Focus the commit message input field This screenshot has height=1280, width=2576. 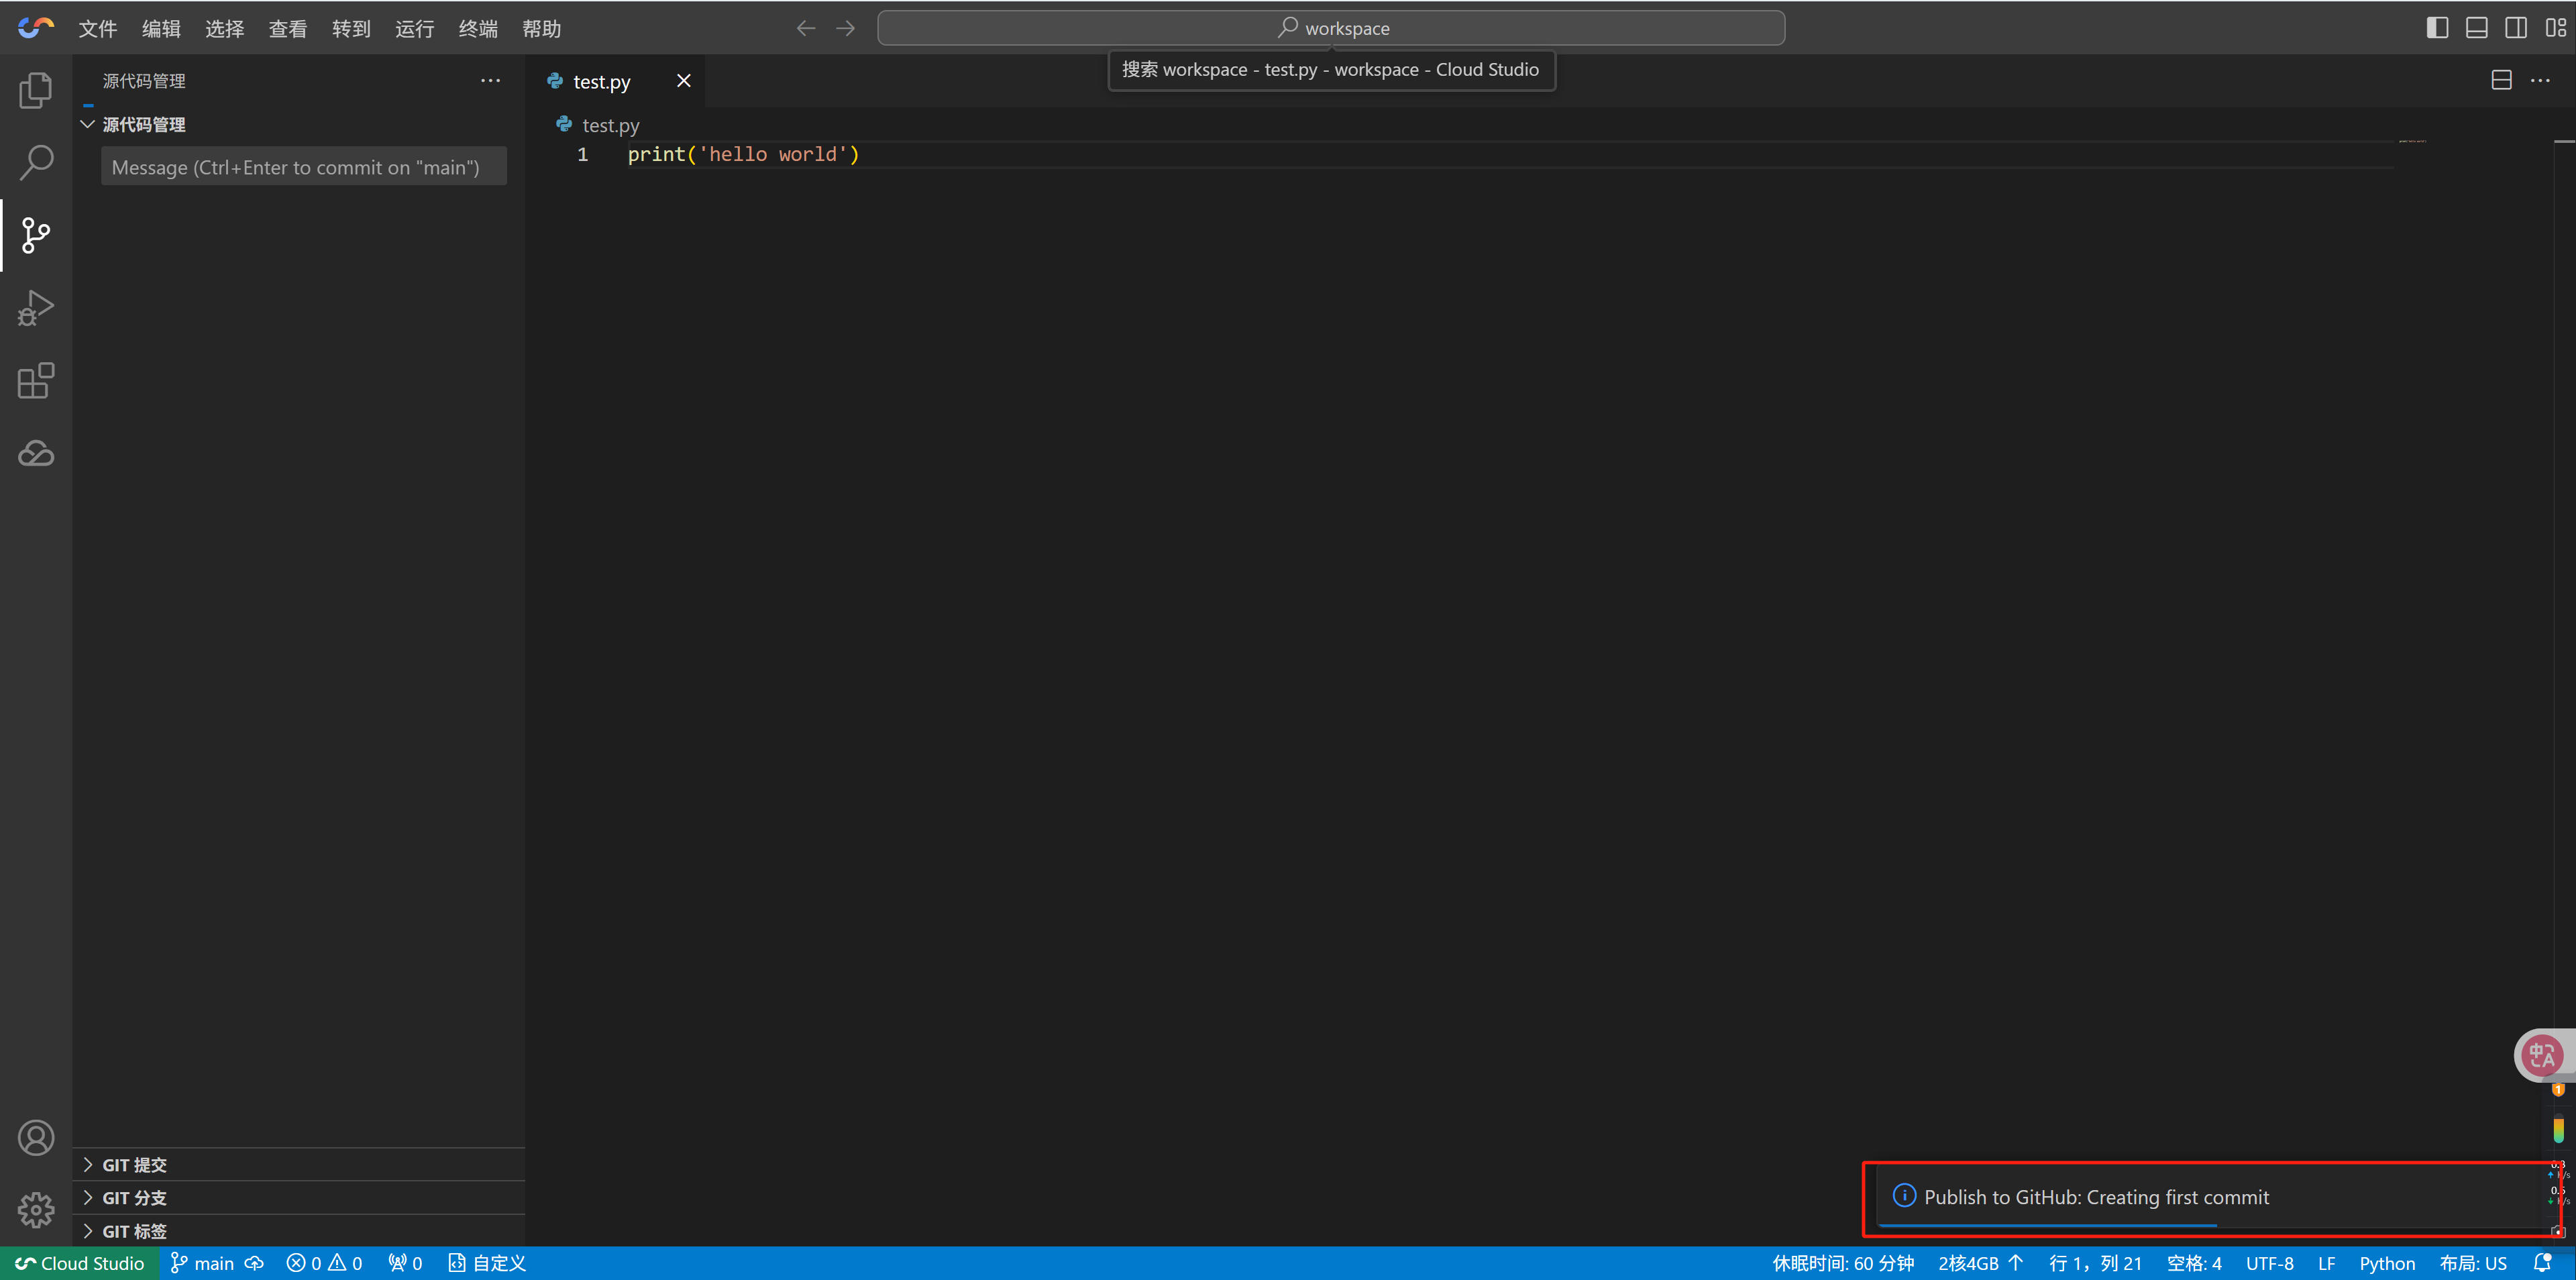coord(303,167)
